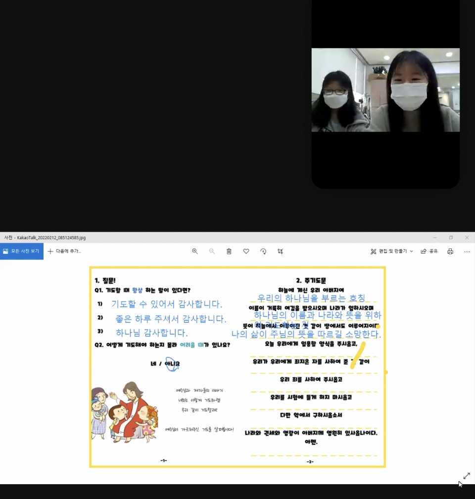Open the 편집 및 만들기 dropdown
475x499 pixels.
[x=389, y=251]
